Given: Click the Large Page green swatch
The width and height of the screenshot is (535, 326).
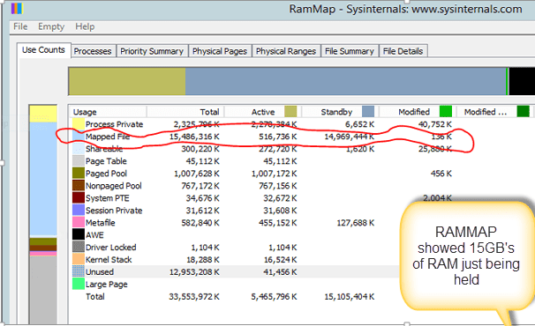Looking at the screenshot, I should 79,284.
